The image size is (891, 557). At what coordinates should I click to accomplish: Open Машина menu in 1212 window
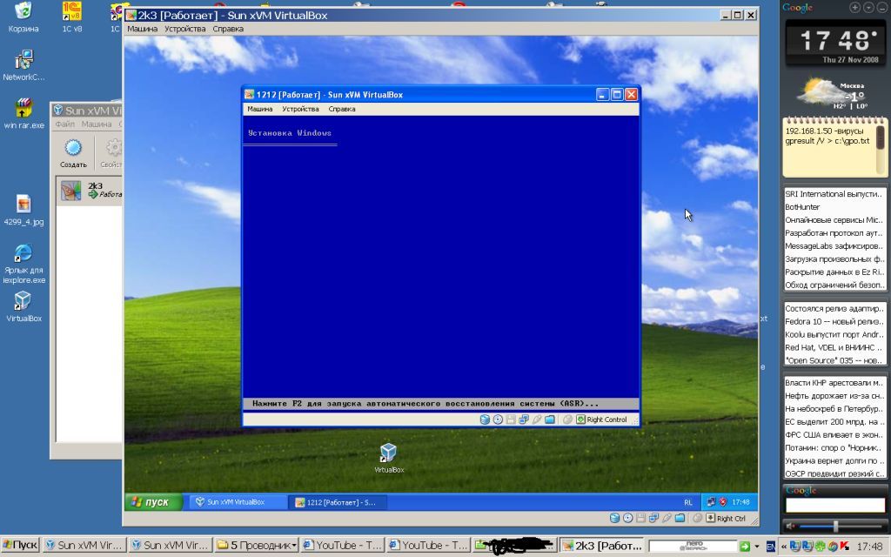[259, 109]
